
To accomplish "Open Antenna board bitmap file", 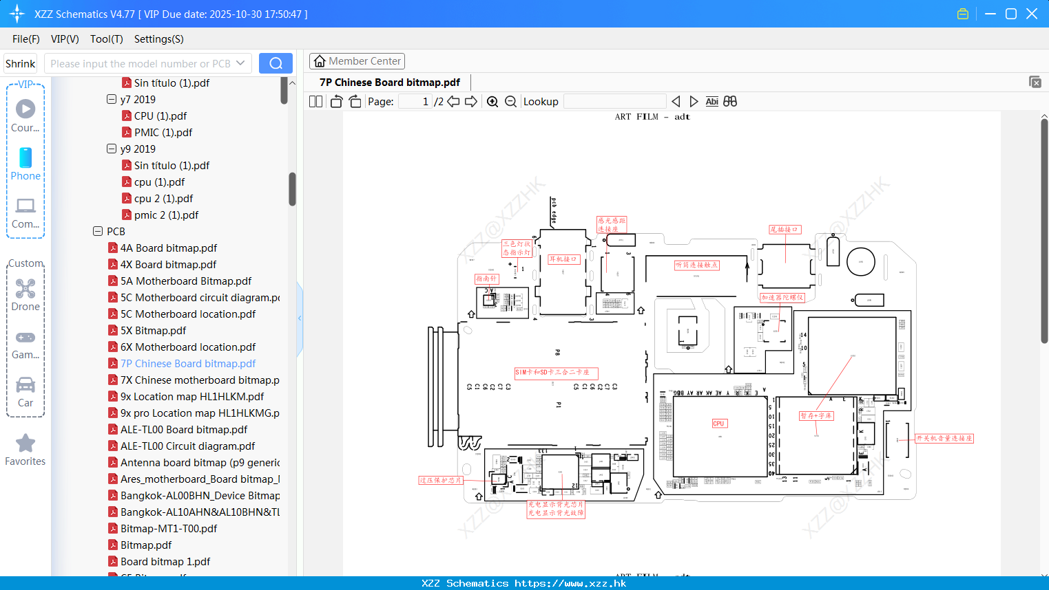I will tap(200, 462).
